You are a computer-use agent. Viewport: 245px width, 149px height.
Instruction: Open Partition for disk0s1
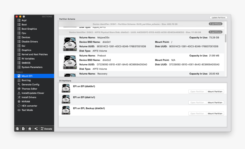coord(197,91)
